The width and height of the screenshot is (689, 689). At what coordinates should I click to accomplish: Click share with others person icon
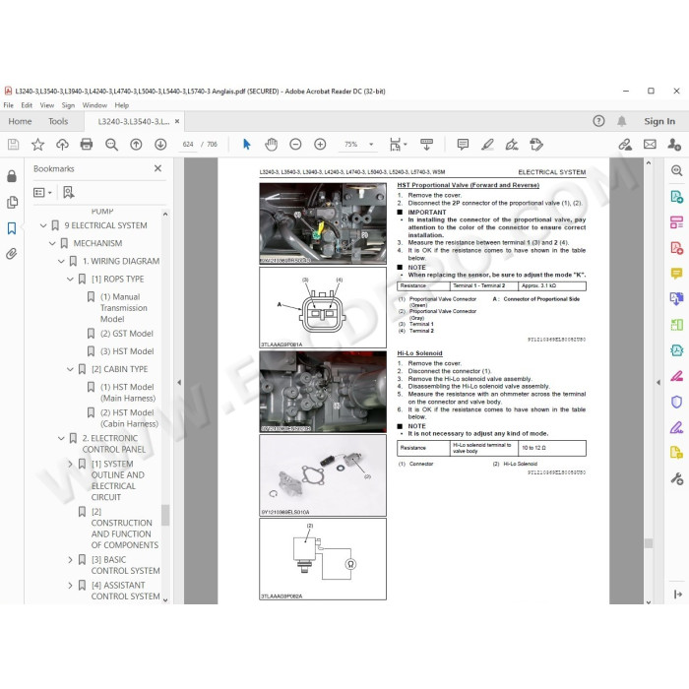click(x=674, y=144)
